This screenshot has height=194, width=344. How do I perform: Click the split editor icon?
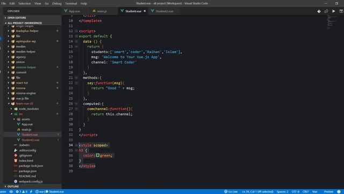click(x=341, y=11)
